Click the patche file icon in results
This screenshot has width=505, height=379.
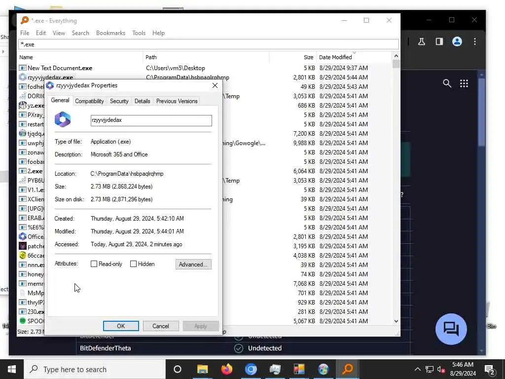tap(23, 246)
